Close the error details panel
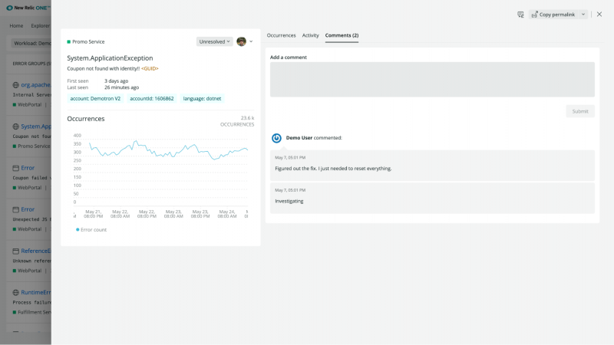The width and height of the screenshot is (614, 345). point(599,15)
